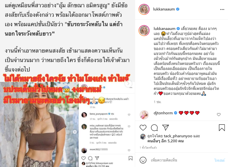Open comments with the speech bubble icon
228x167 pixels.
154,128
